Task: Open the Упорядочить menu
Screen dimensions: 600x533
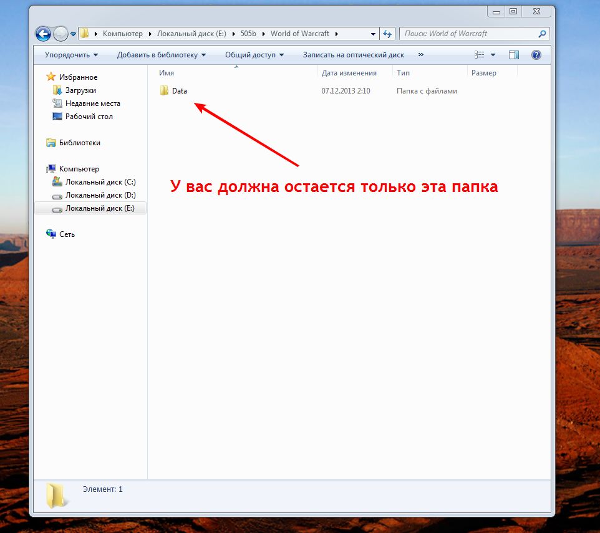Action: [71, 55]
